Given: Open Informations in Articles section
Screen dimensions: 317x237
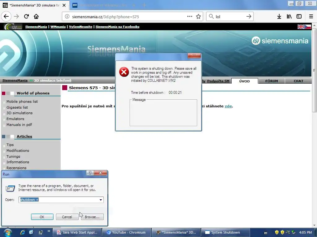Looking at the screenshot, I should (x=18, y=162).
